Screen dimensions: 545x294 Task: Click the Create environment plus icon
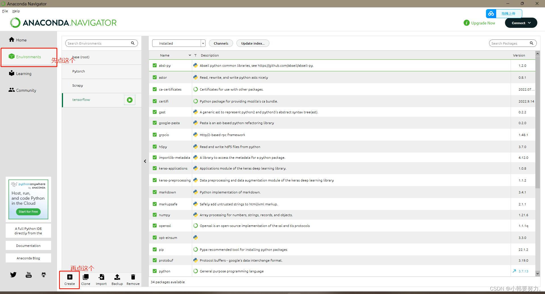70,277
